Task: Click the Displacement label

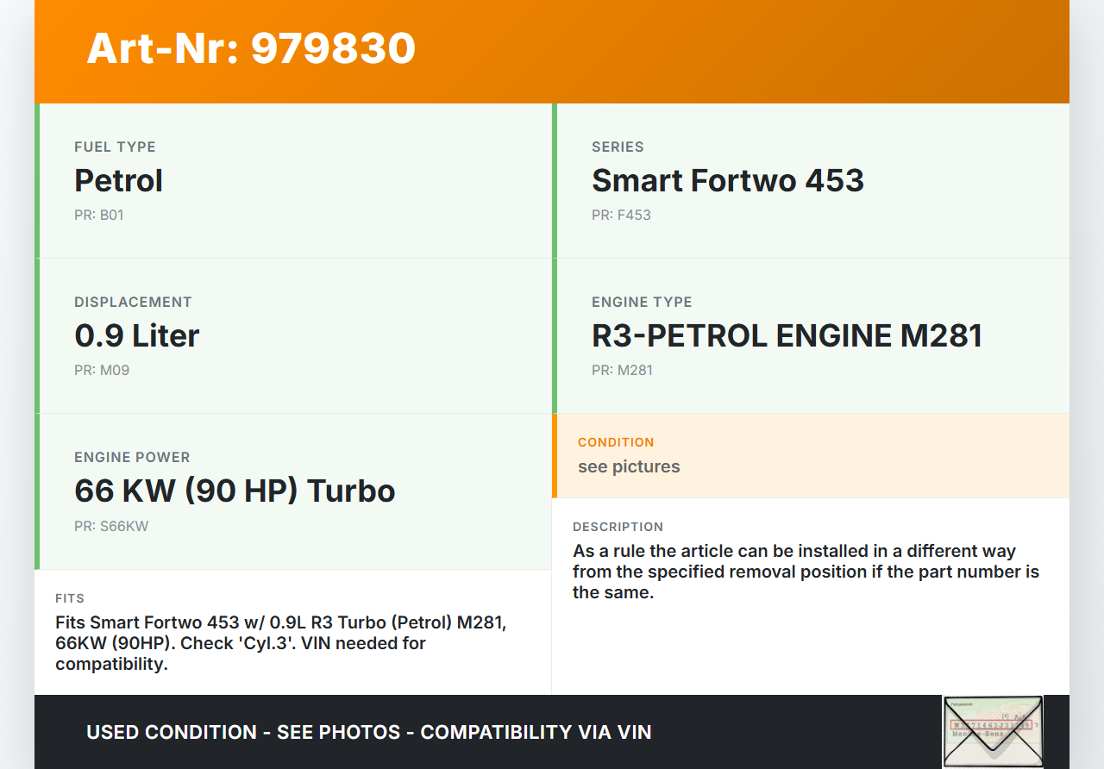Action: 133,302
